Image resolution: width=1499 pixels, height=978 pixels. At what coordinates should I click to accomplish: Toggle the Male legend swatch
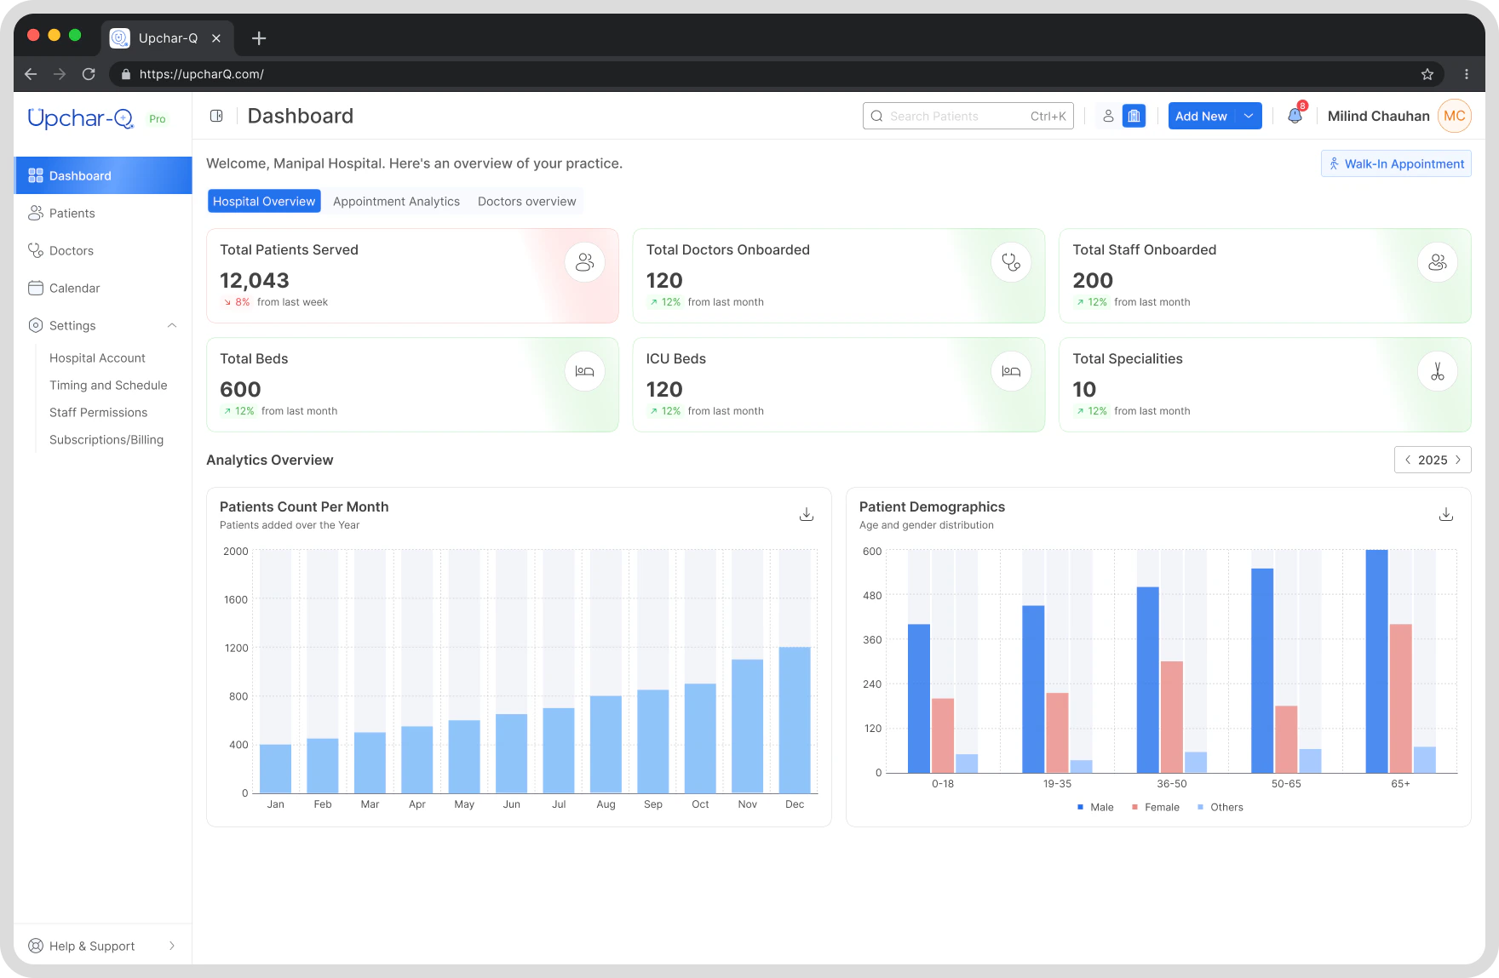pyautogui.click(x=1080, y=807)
